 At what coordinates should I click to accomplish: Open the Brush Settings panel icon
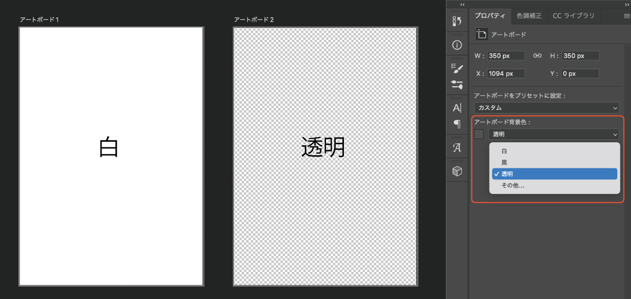click(x=457, y=68)
